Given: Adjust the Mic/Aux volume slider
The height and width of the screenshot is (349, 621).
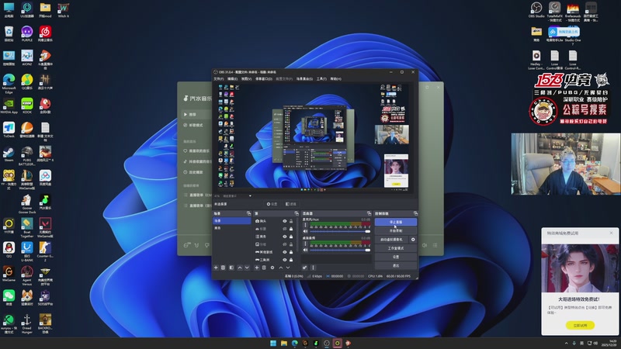Looking at the screenshot, I should coord(340,231).
